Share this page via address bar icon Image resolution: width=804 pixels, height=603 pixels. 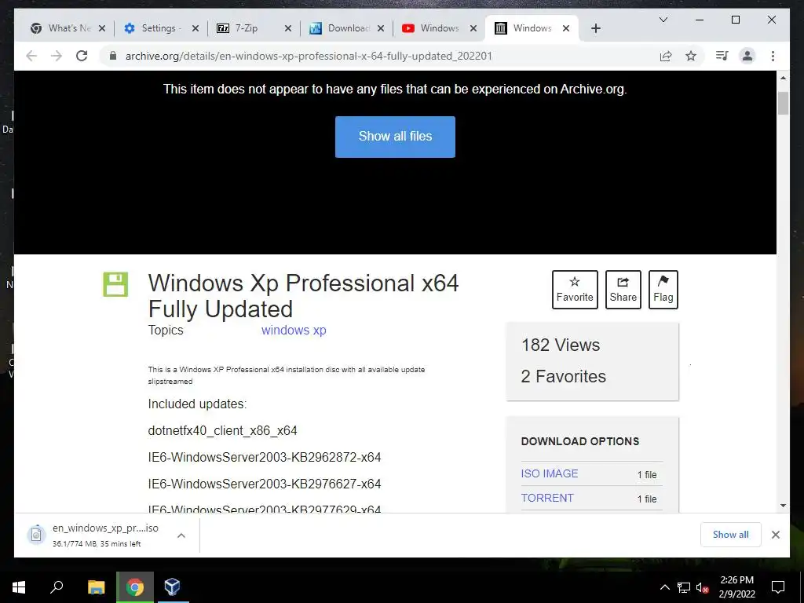(666, 56)
